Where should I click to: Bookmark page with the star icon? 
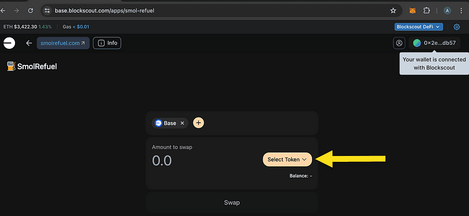(393, 11)
